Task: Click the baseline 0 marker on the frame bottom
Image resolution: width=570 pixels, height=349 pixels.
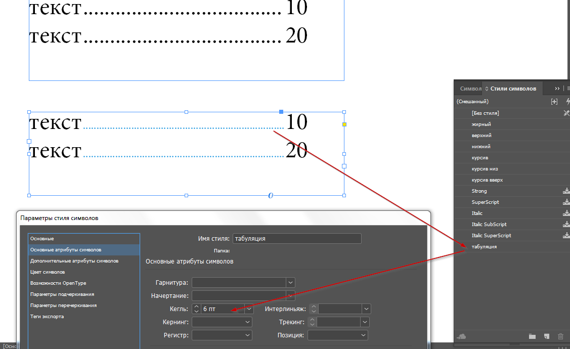Action: 271,196
